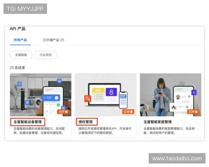Click 已开通 badge on 授权管理 card
Image resolution: width=209 pixels, height=167 pixels.
128,112
